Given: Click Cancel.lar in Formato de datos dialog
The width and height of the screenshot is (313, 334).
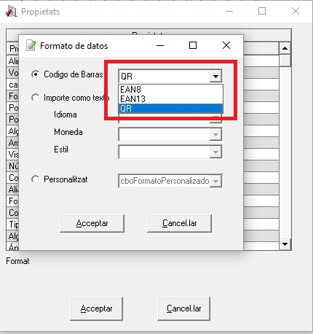Looking at the screenshot, I should pyautogui.click(x=179, y=223).
